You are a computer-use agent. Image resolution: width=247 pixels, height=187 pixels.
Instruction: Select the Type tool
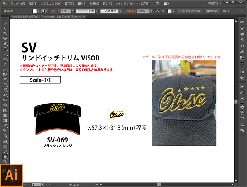(5, 49)
